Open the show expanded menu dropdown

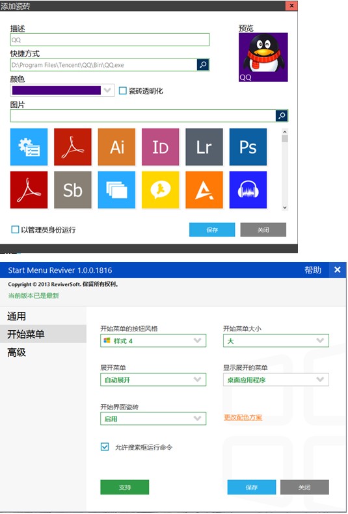(x=276, y=379)
